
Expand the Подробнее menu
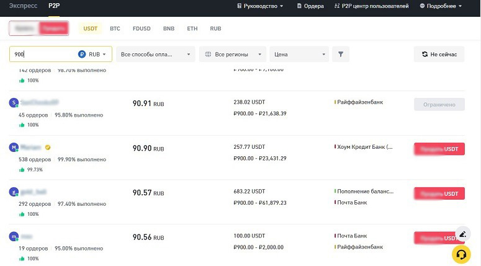441,6
